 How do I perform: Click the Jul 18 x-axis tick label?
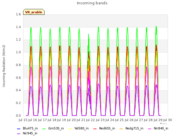[52, 120]
